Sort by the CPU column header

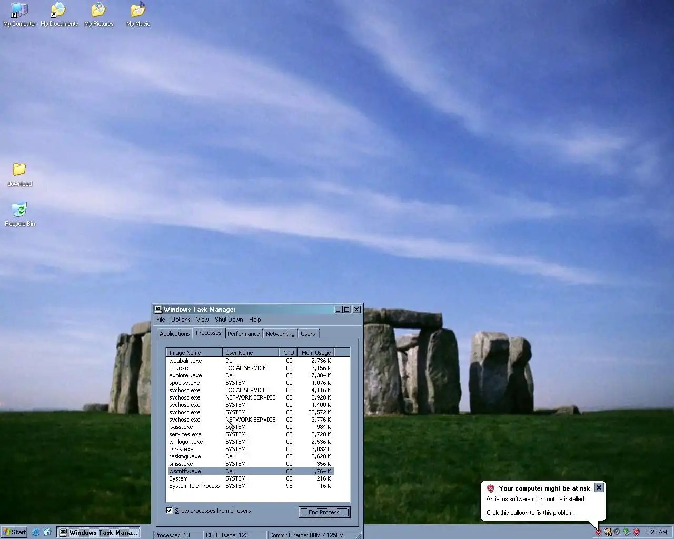[x=289, y=353]
